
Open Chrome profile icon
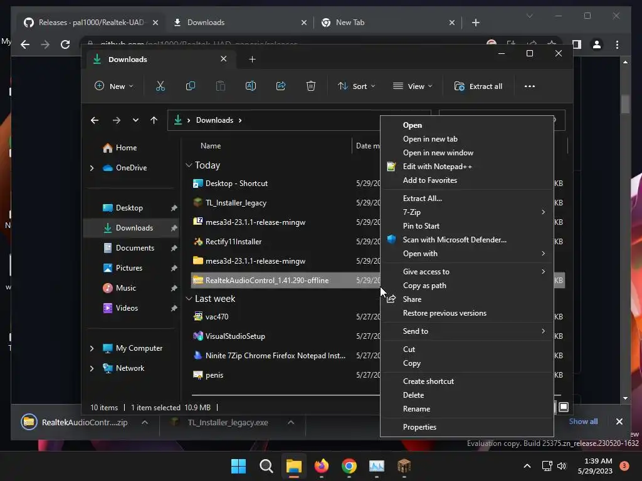[x=597, y=44]
